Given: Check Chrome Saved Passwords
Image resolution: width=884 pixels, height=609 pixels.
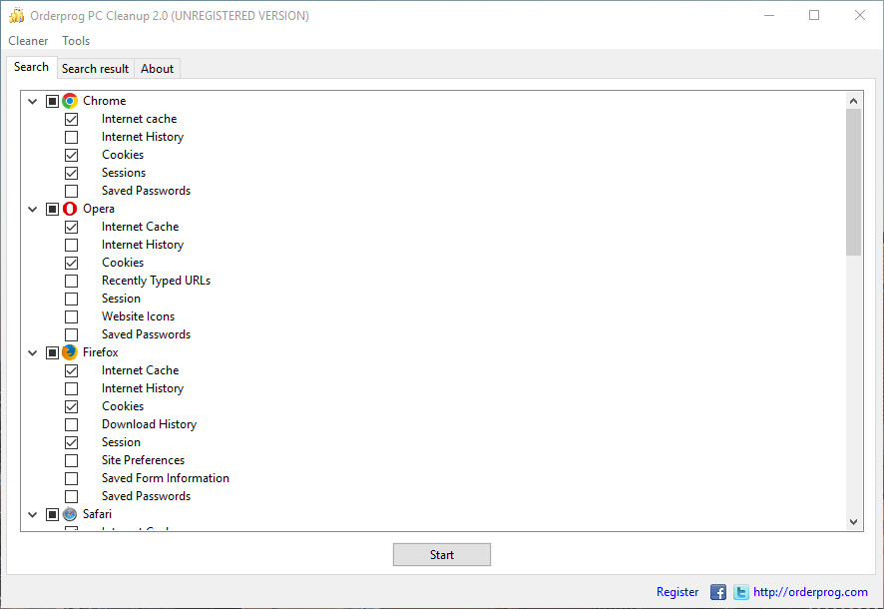Looking at the screenshot, I should point(71,191).
